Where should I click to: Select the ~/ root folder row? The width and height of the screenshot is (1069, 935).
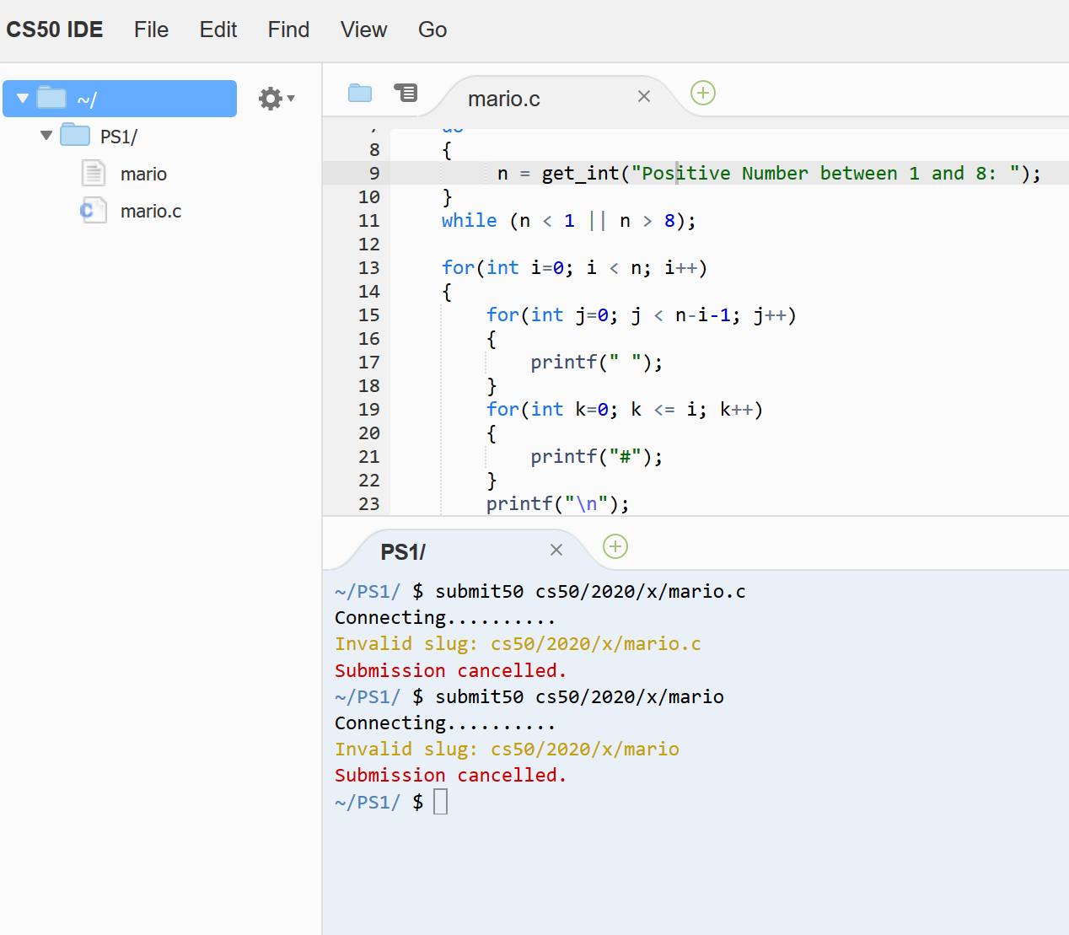(x=120, y=99)
